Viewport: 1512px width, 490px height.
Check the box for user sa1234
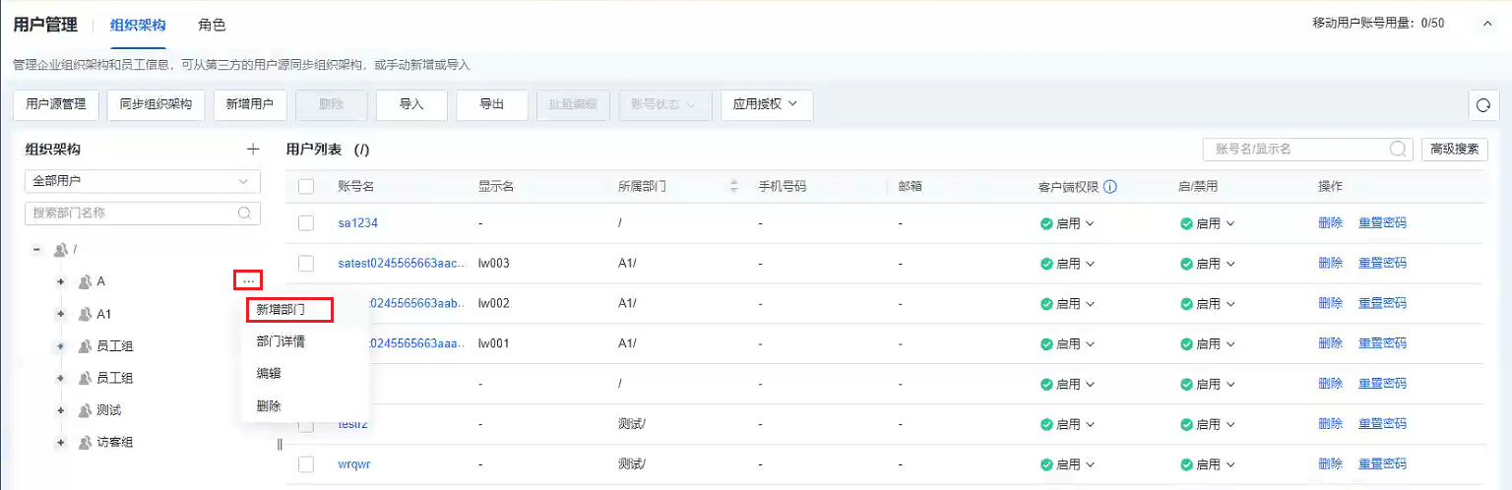click(306, 223)
